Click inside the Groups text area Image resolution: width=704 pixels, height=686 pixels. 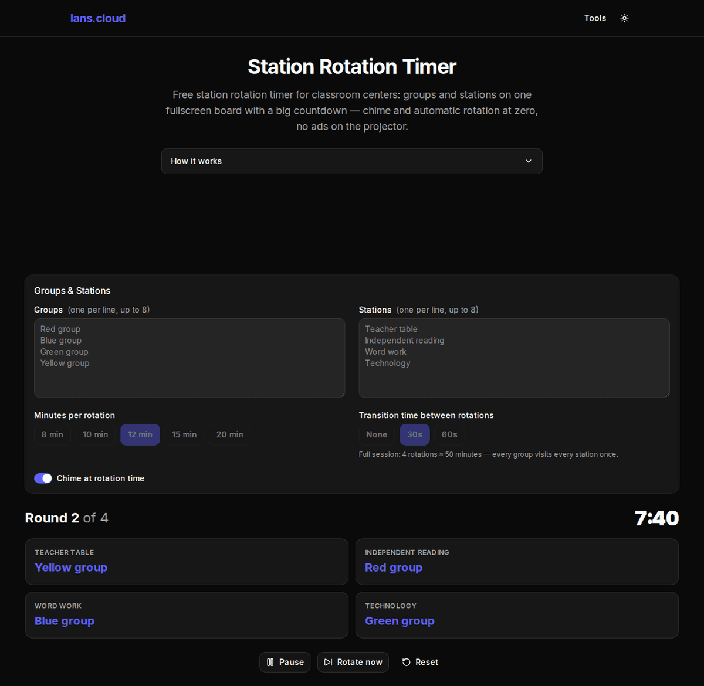[189, 358]
